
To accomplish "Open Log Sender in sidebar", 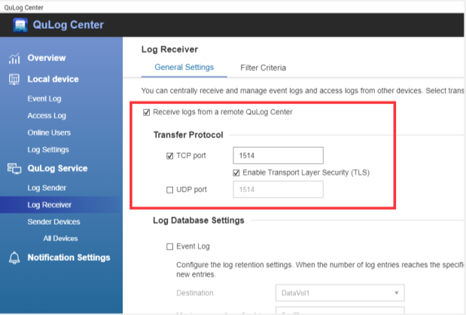I will click(x=47, y=188).
